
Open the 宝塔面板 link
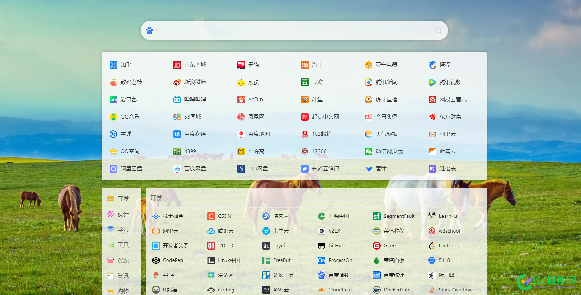(x=389, y=260)
